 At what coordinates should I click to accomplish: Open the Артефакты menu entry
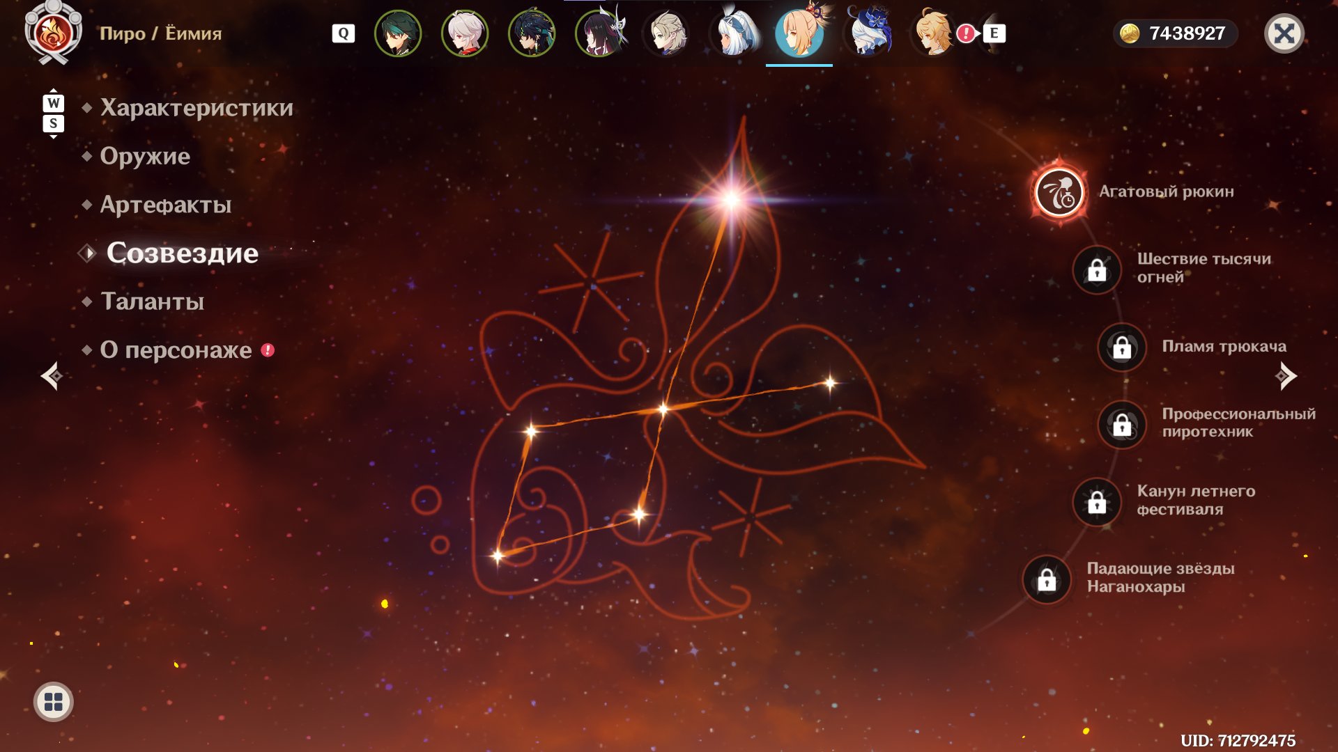point(166,205)
